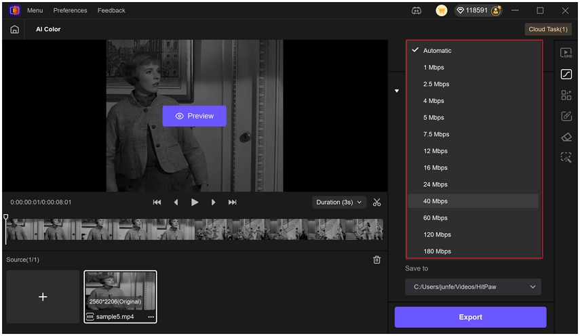Open the edit pencil sidebar icon
Screen dimensions: 580x336
566,117
